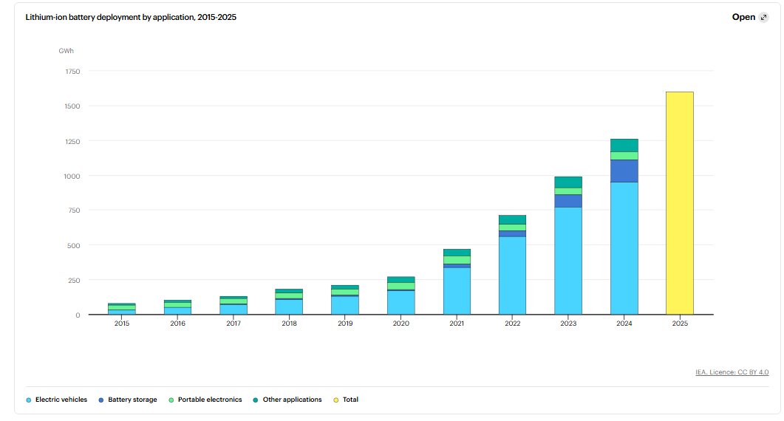Viewport: 784px width, 421px height.
Task: Toggle the Battery storage legend series
Action: pyautogui.click(x=130, y=400)
